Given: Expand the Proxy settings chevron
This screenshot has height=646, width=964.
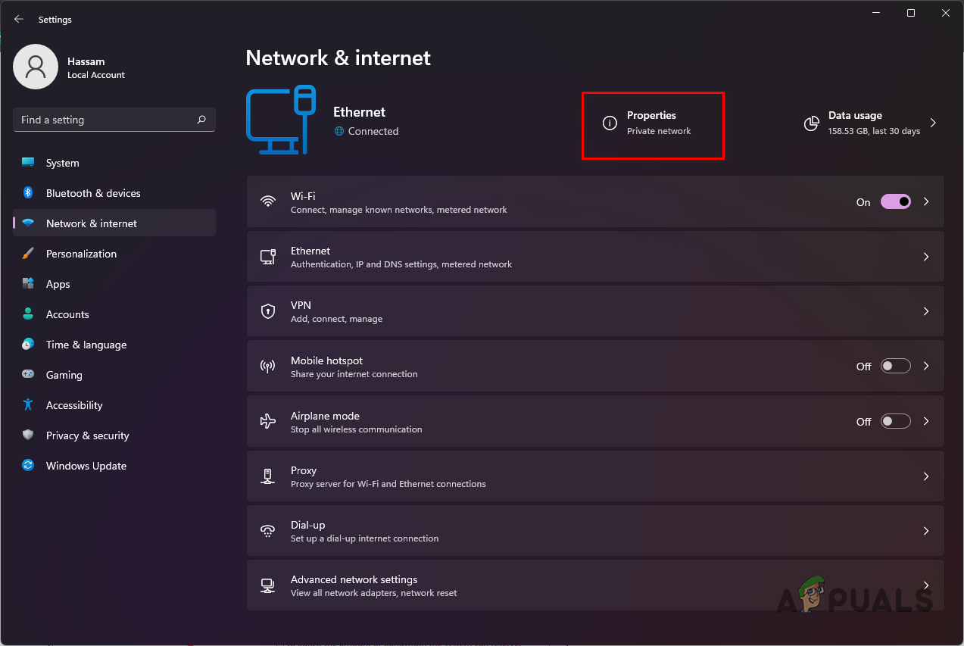Looking at the screenshot, I should click(x=925, y=476).
